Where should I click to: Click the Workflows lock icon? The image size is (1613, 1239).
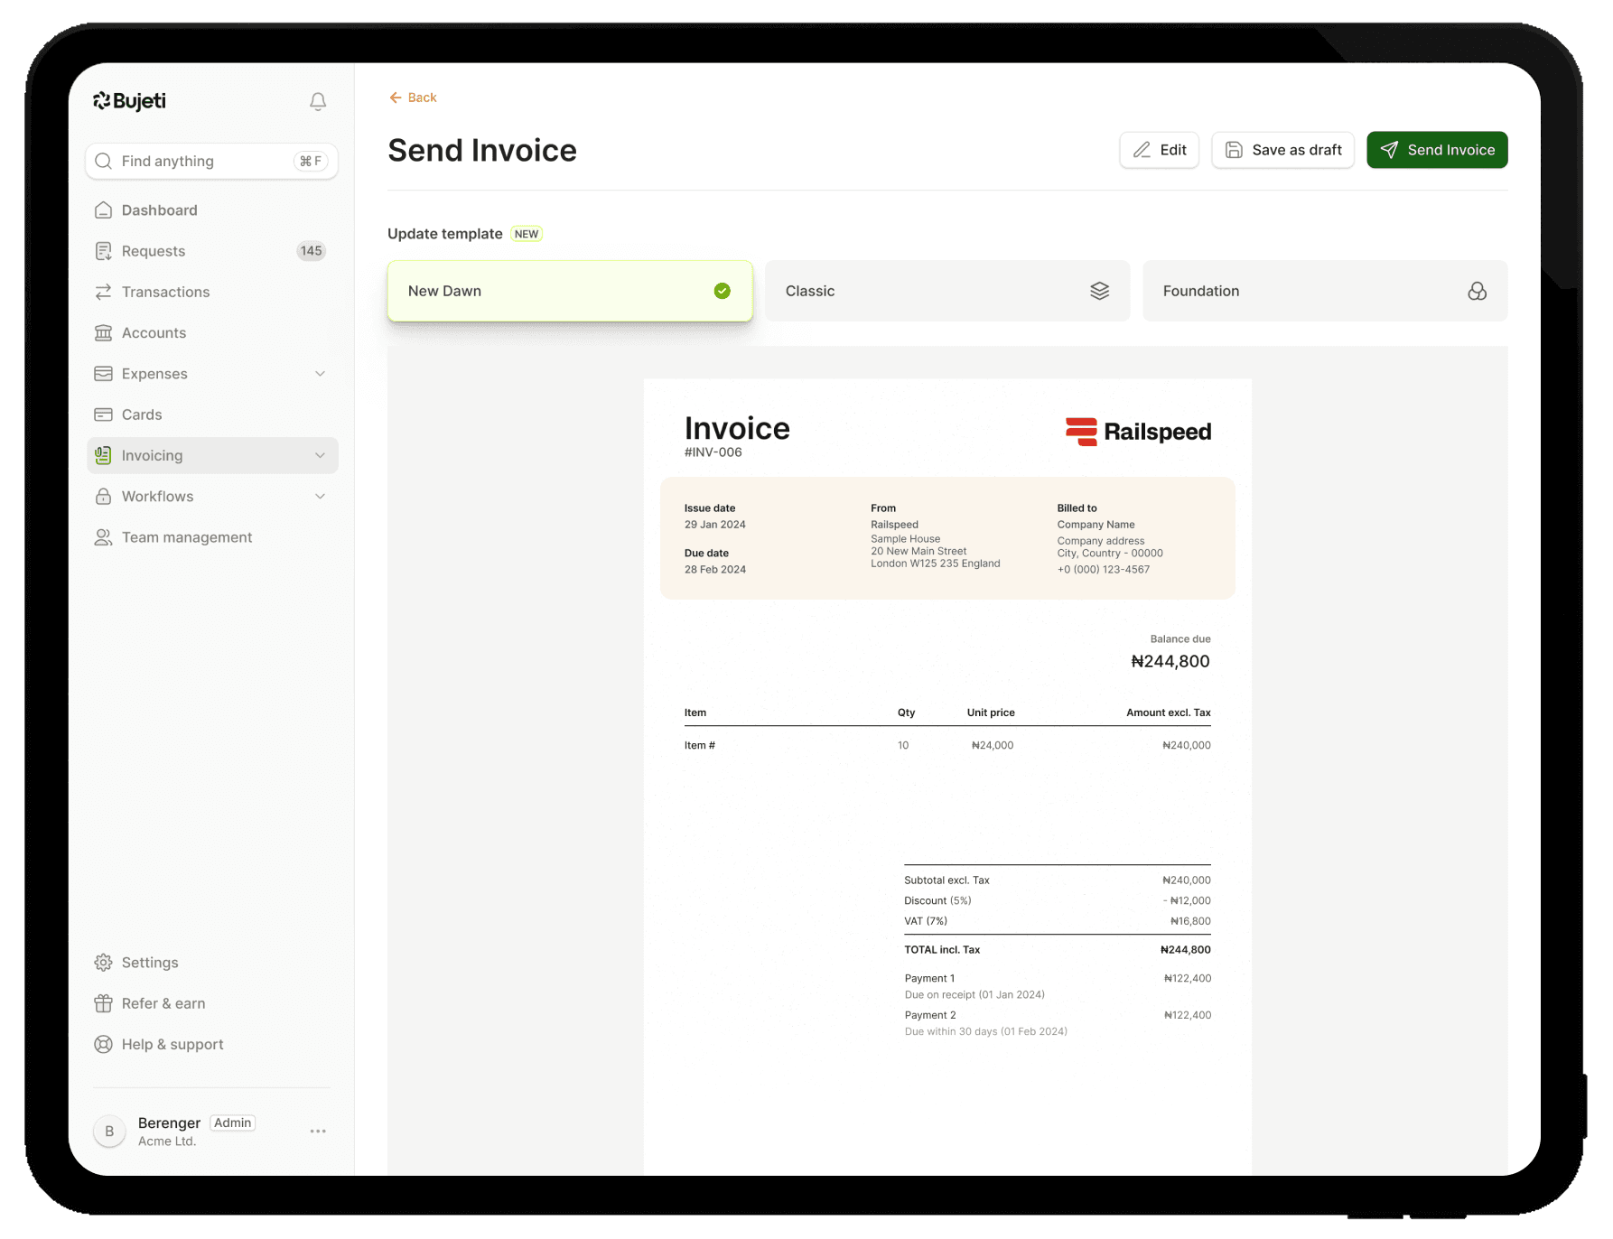coord(104,497)
